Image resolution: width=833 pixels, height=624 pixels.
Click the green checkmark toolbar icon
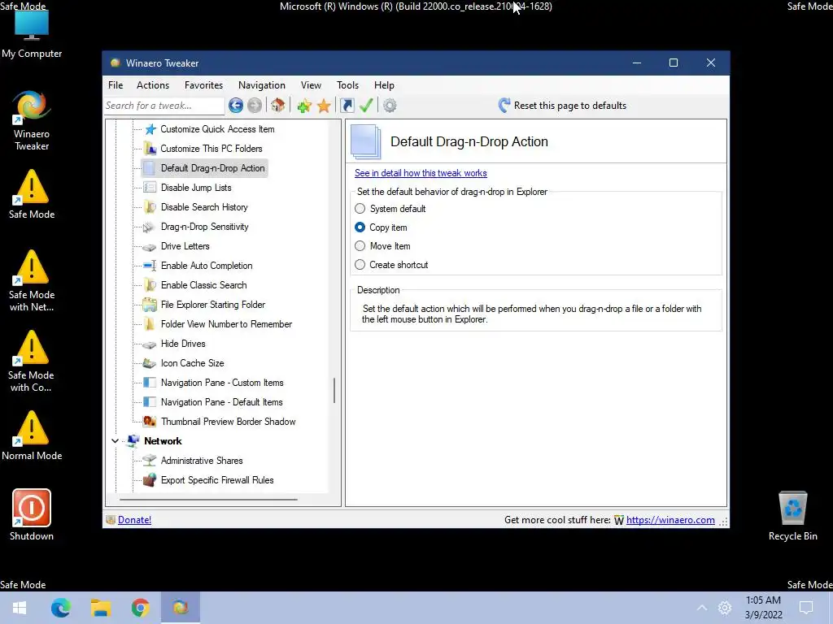(x=366, y=106)
